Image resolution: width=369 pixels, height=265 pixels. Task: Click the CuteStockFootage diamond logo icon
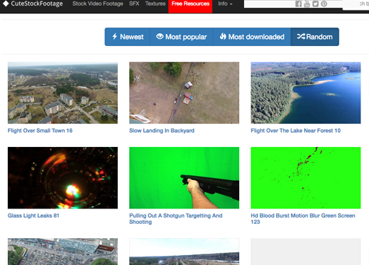[x=6, y=4]
